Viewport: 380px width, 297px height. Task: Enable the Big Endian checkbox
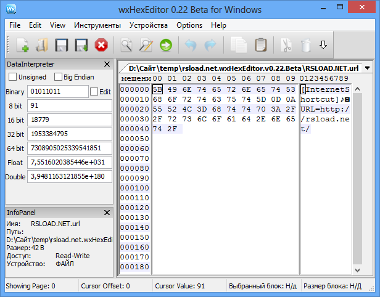58,77
